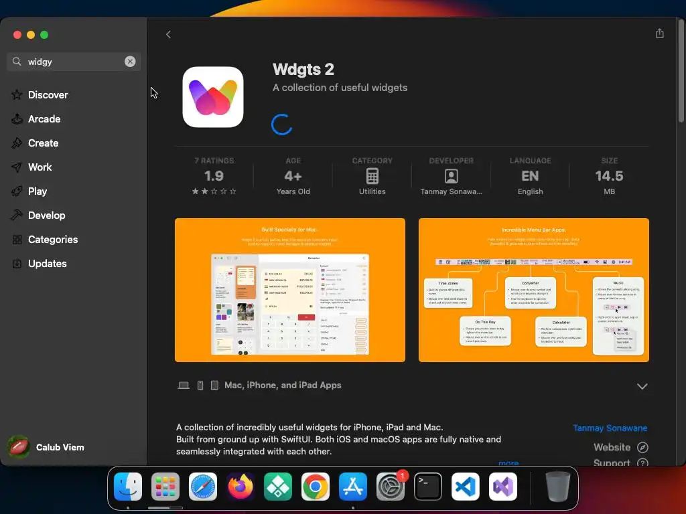The height and width of the screenshot is (514, 686).
Task: Open Safari from the Dock
Action: 203,487
